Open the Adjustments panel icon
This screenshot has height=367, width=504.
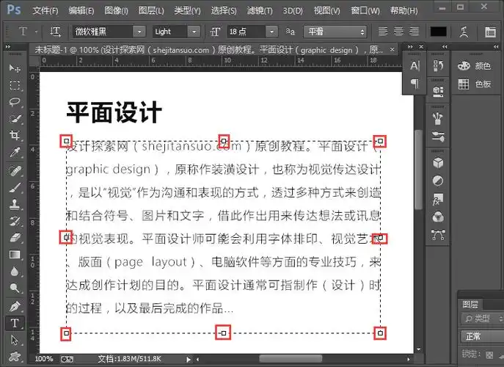pos(438,181)
